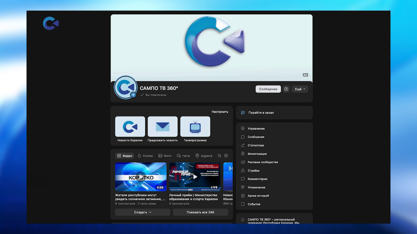The height and width of the screenshot is (234, 417).
Task: Switch to the Клипы tab
Action: [x=145, y=156]
